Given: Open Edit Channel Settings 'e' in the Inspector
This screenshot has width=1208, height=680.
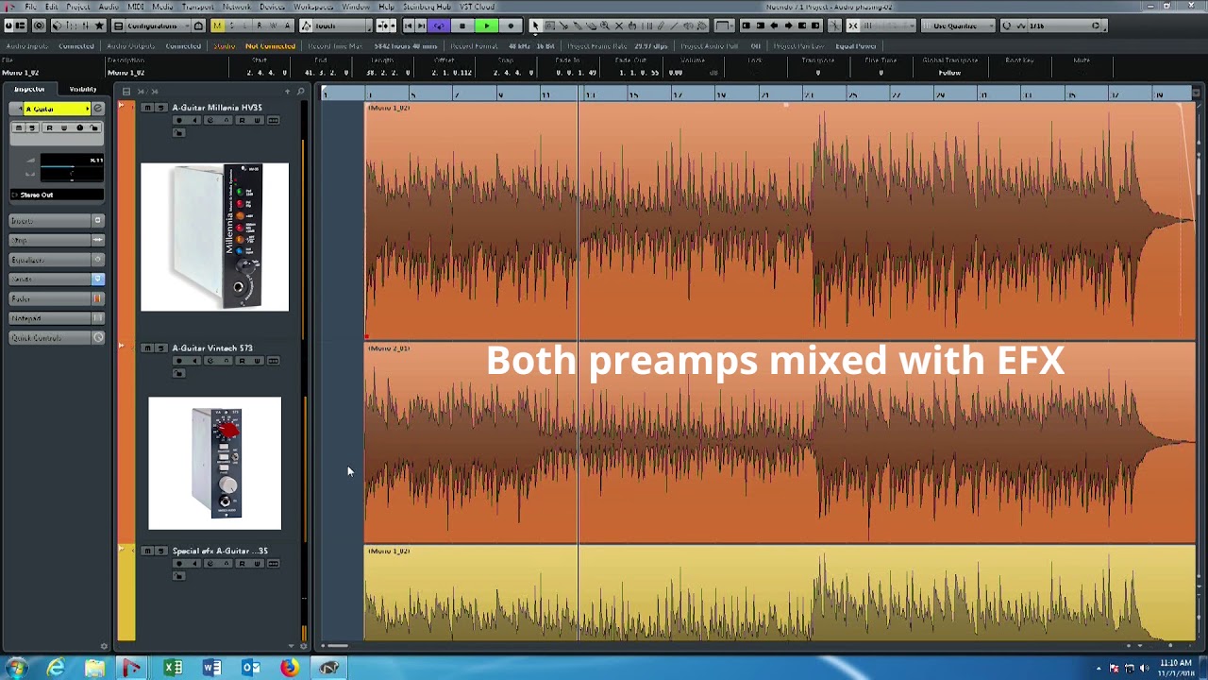Looking at the screenshot, I should pyautogui.click(x=98, y=109).
